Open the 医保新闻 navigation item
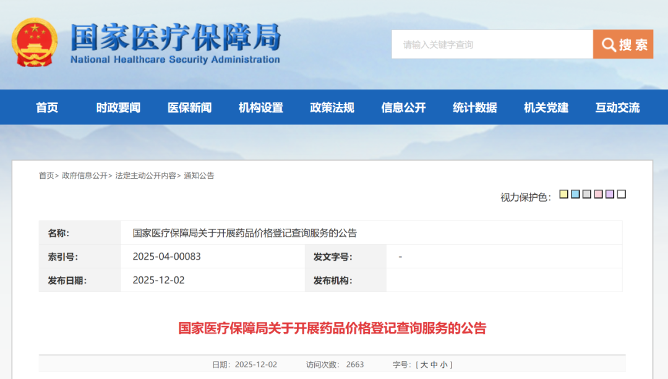This screenshot has width=668, height=379. [189, 108]
